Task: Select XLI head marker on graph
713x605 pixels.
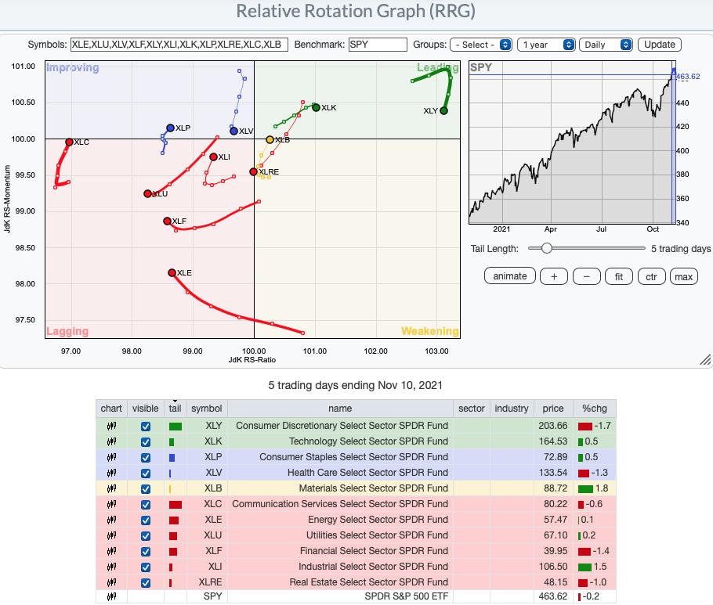Action: [213, 157]
